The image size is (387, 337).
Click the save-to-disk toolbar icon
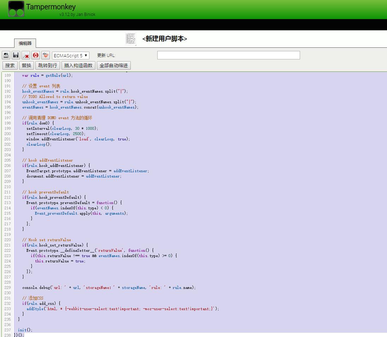[6, 55]
